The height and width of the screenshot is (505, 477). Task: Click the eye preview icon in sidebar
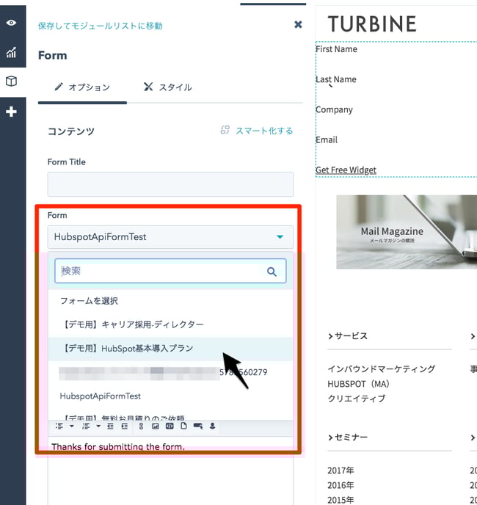(11, 23)
